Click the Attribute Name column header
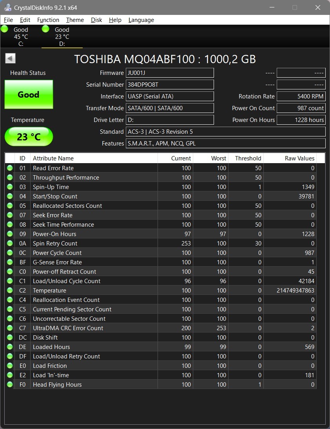The height and width of the screenshot is (429, 330). click(94, 158)
